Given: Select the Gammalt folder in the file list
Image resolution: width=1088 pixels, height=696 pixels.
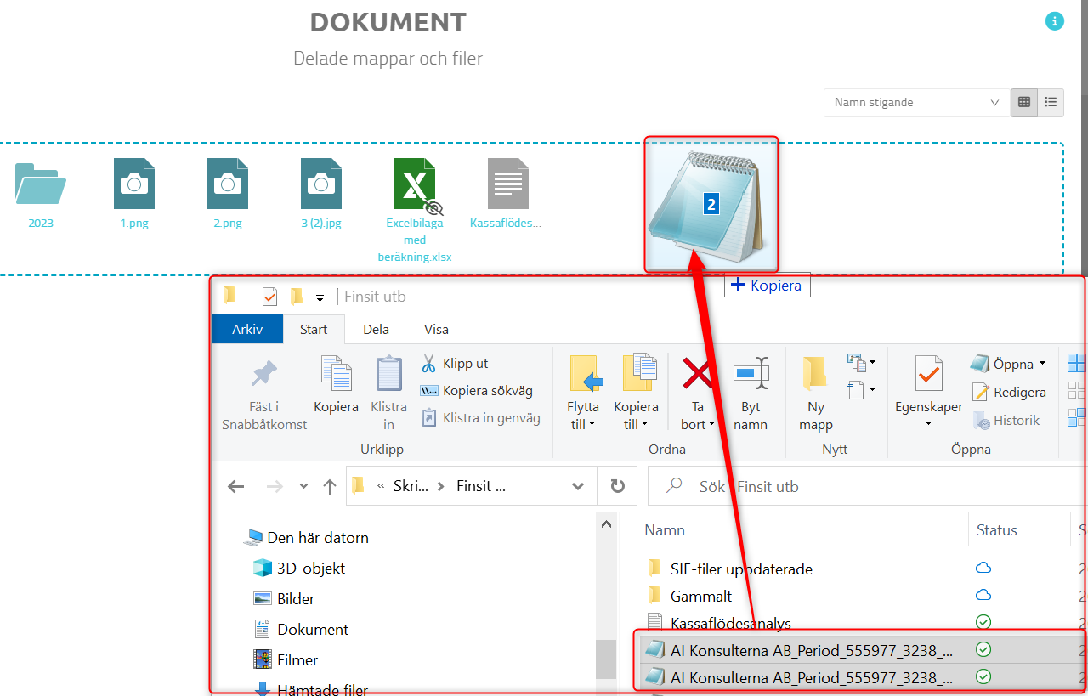Looking at the screenshot, I should 689,596.
